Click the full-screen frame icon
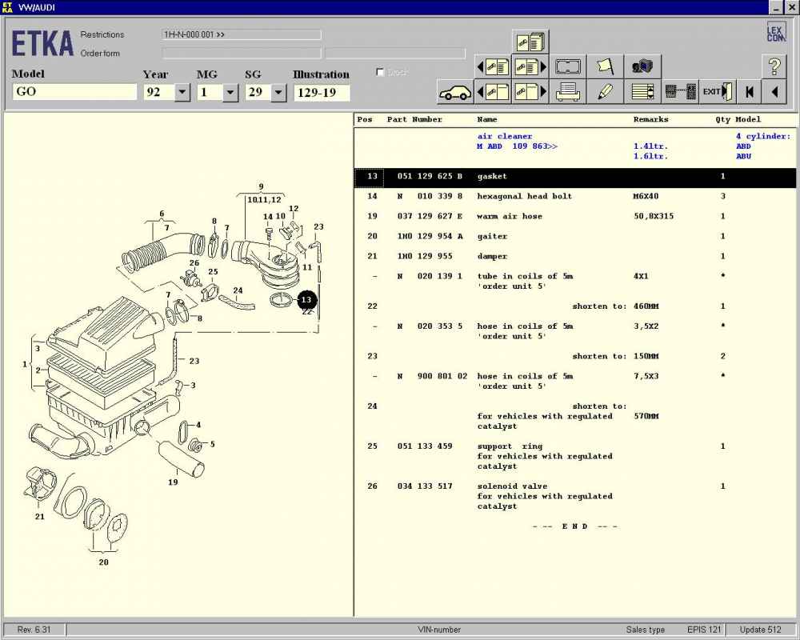Image resolution: width=800 pixels, height=640 pixels. 568,67
